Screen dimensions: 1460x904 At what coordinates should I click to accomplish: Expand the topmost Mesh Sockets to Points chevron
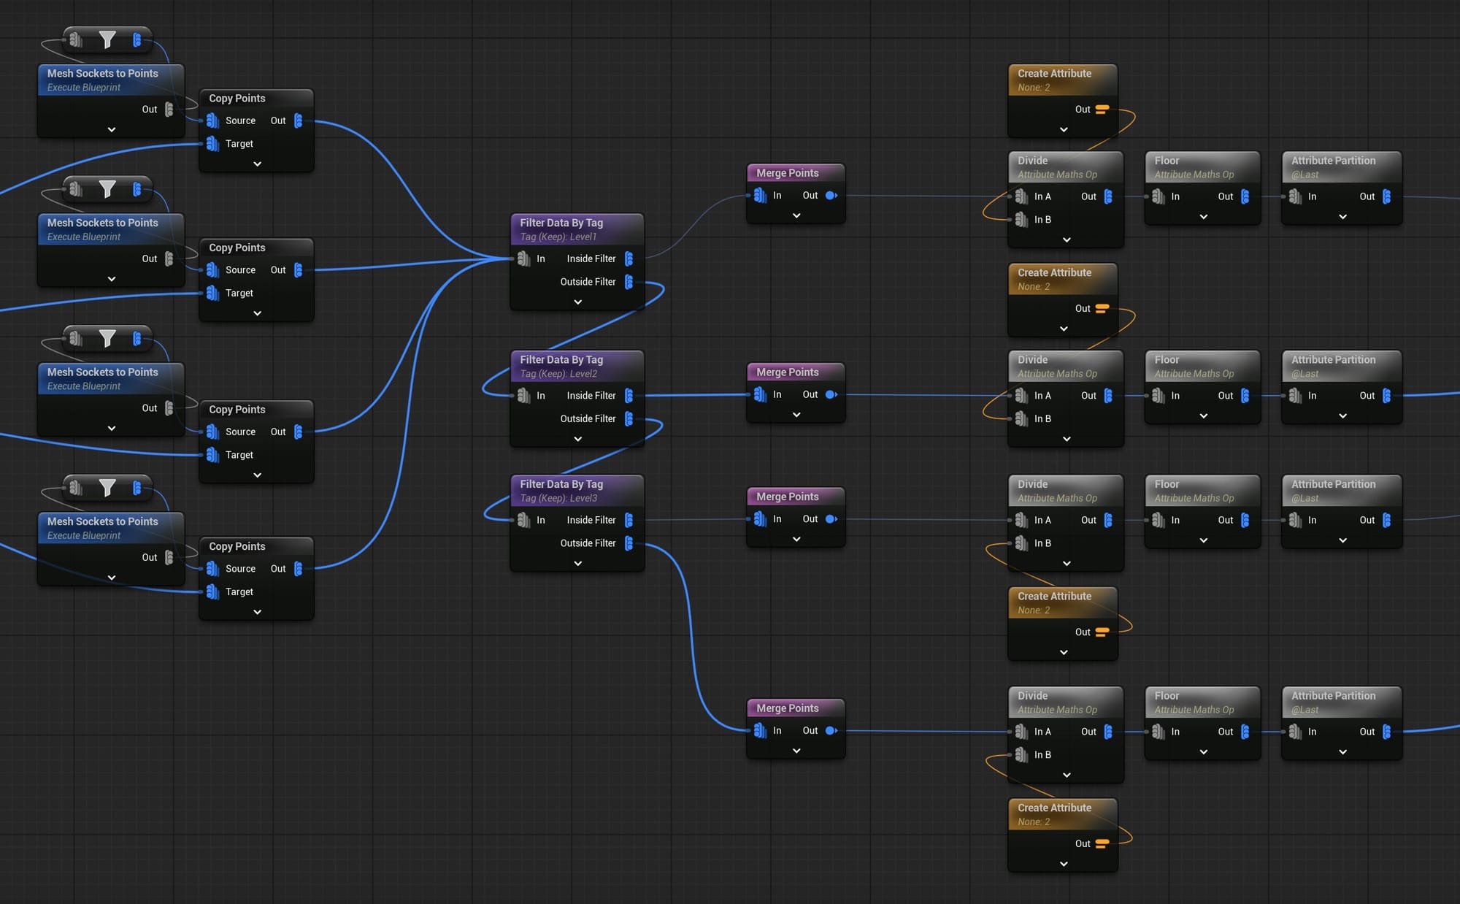point(112,130)
